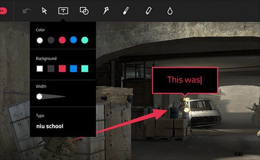The image size is (260, 160).
Task: Click the 'Width' section label
Action: (41, 86)
